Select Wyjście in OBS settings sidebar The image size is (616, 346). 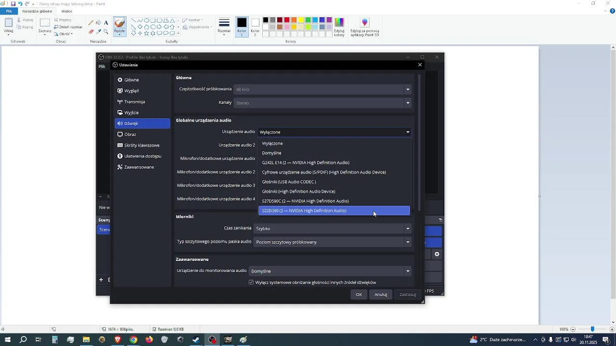pos(142,112)
